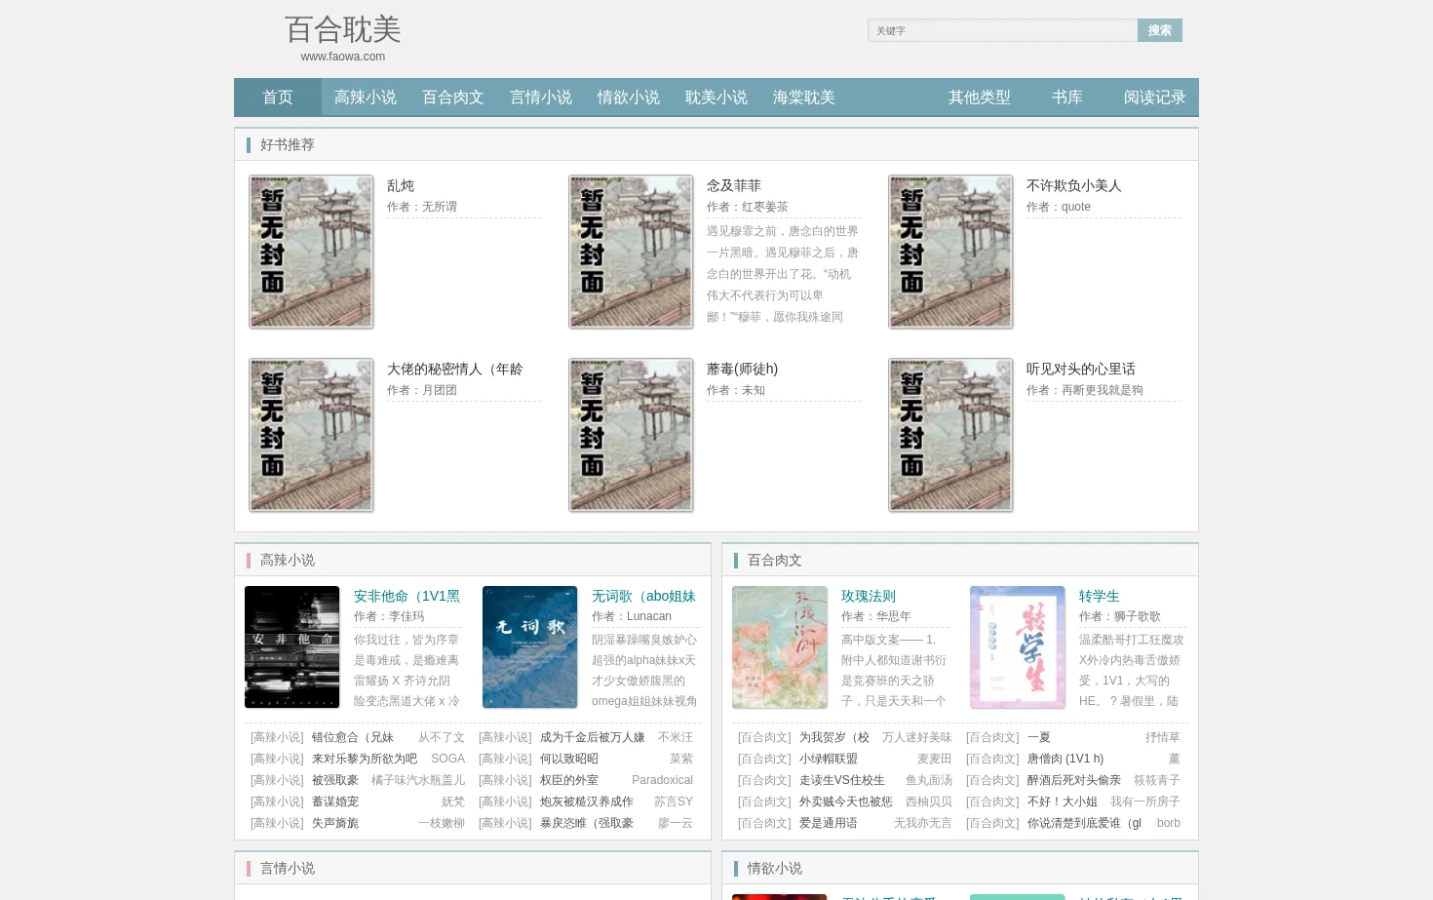Open 言情小说 in the navigation bar
The image size is (1433, 900).
point(541,98)
